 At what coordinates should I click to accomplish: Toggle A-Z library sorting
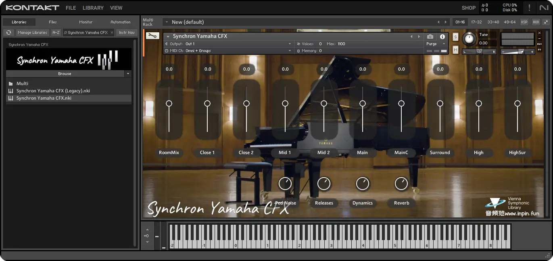point(56,33)
